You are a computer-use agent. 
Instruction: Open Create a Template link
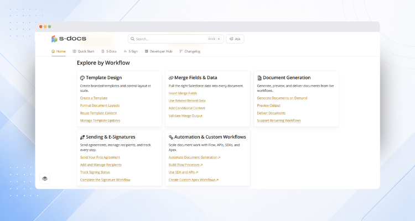[x=94, y=98]
